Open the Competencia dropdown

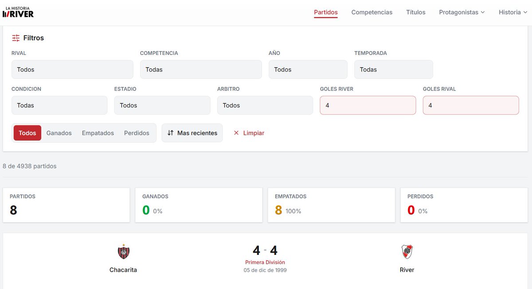click(x=201, y=70)
